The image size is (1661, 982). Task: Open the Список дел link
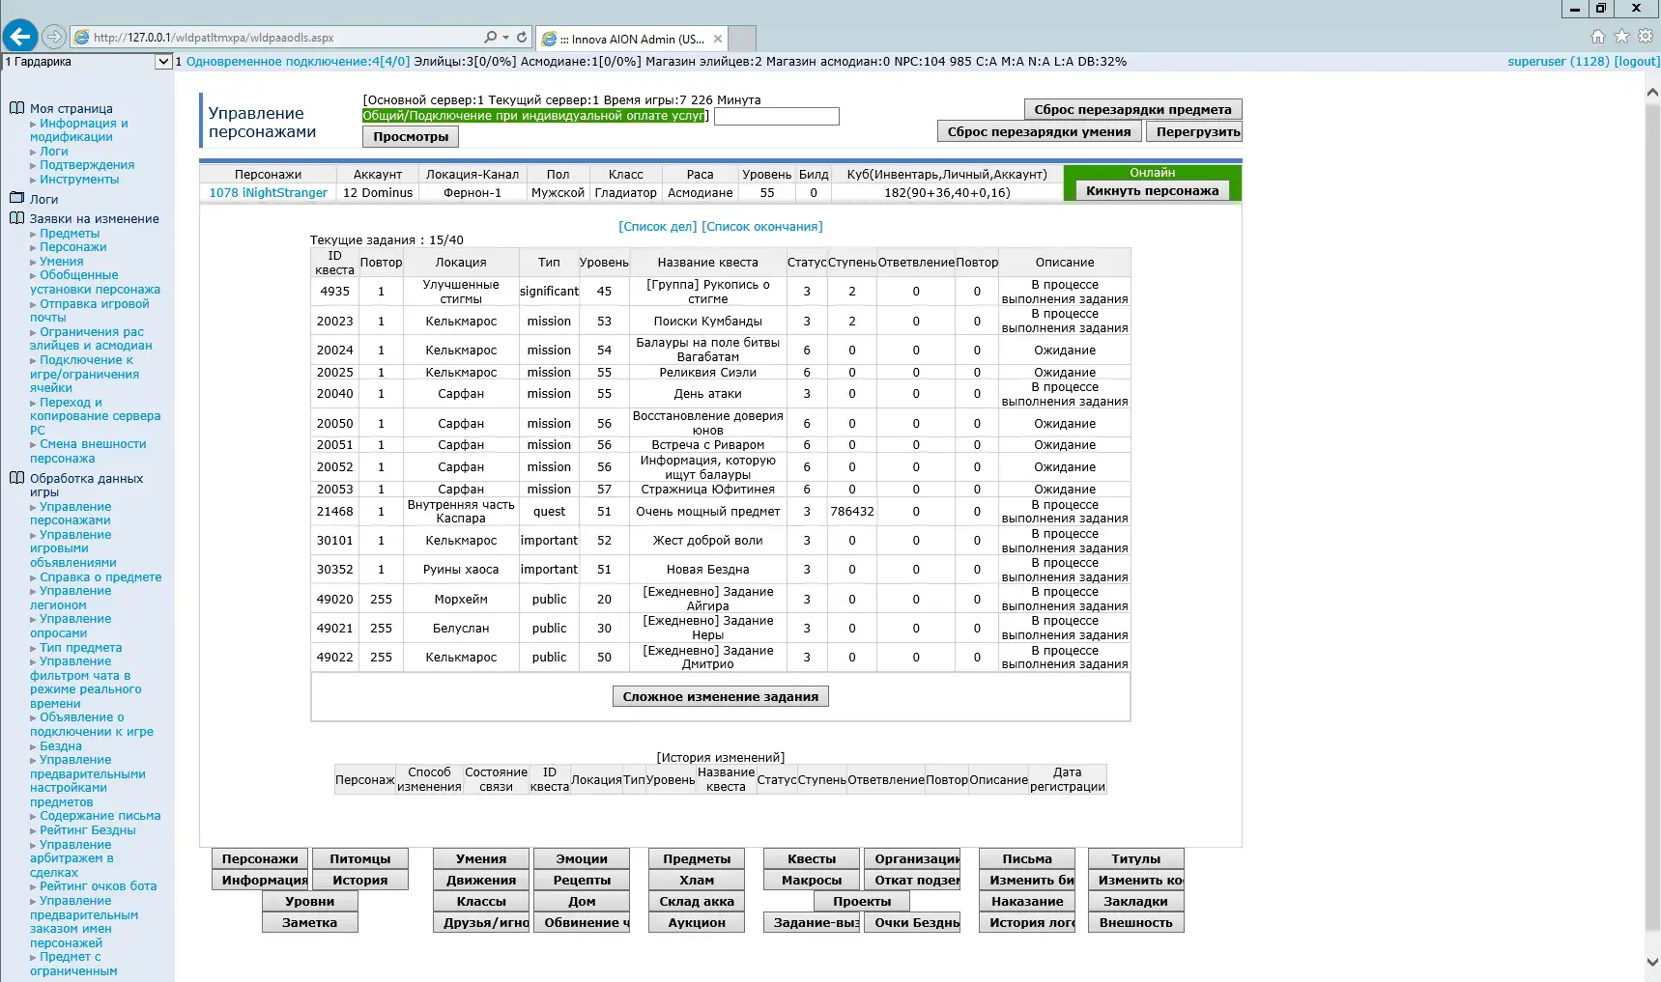(x=658, y=227)
